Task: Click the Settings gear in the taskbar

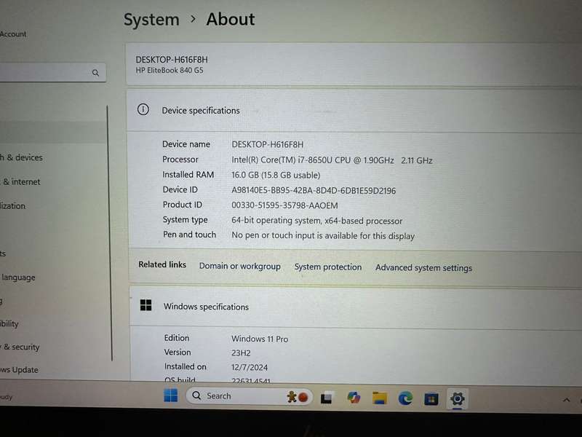Action: (458, 399)
